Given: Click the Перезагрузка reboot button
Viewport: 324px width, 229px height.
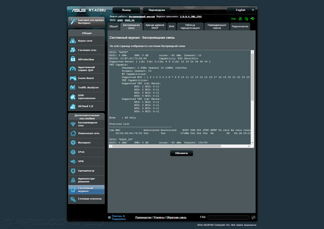Looking at the screenshot, I should click(x=157, y=9).
